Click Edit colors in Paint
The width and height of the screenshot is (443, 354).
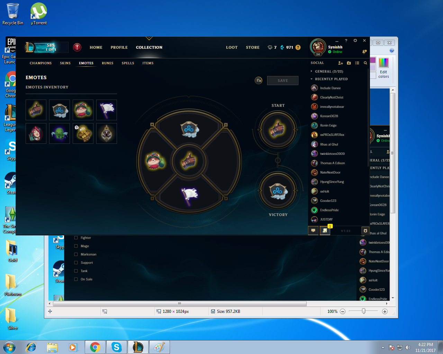tap(383, 68)
